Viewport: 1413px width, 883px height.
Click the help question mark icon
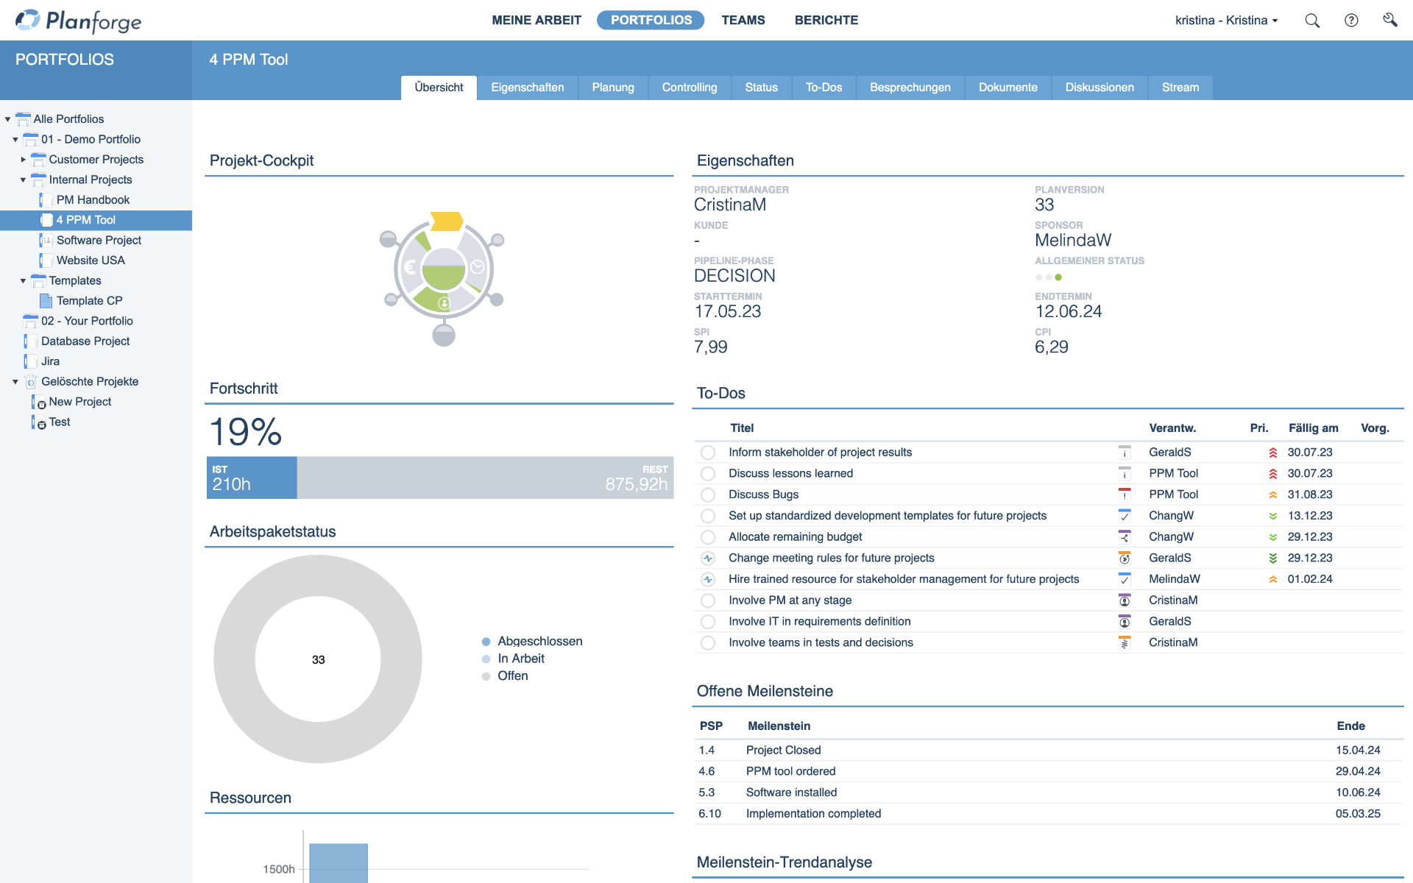click(x=1351, y=21)
